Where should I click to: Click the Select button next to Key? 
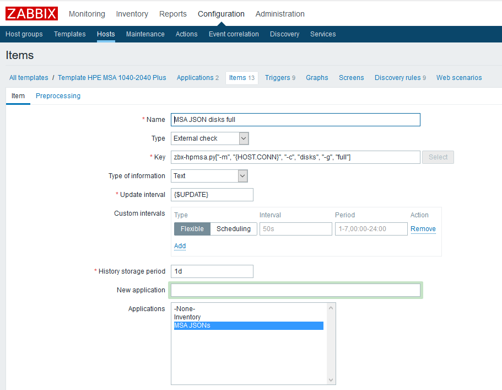tap(438, 157)
